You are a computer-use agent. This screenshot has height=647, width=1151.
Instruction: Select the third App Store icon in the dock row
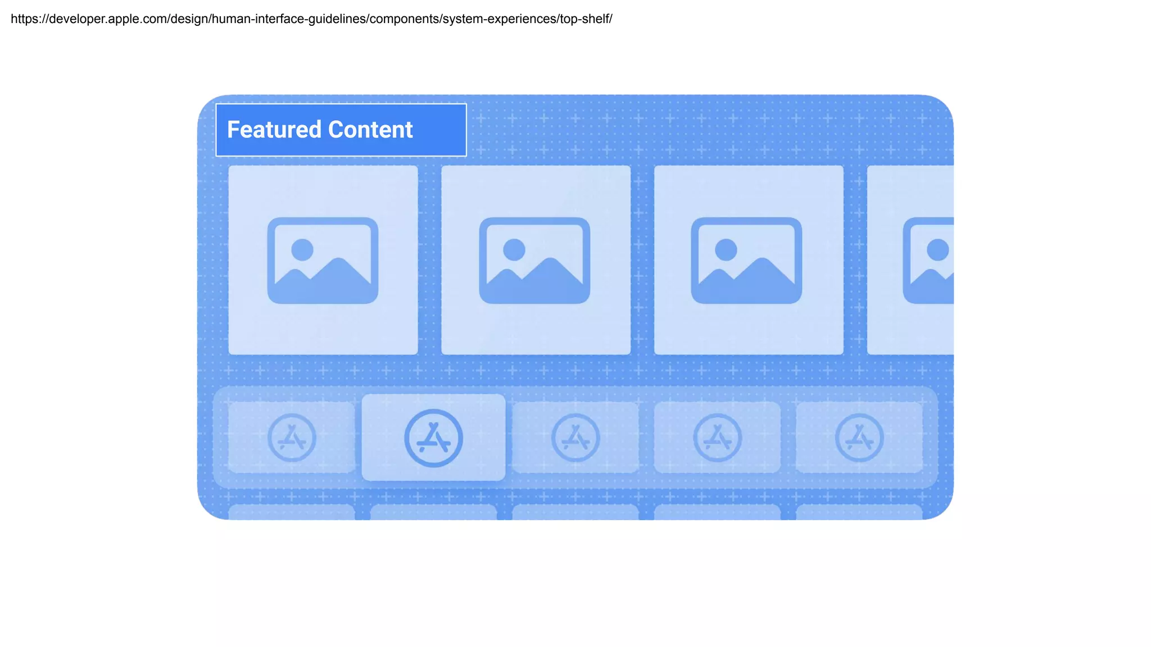click(575, 438)
